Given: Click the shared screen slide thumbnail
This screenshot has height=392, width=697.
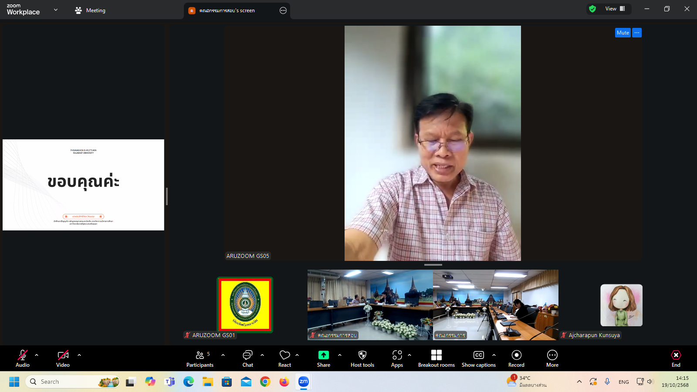Looking at the screenshot, I should pos(83,185).
